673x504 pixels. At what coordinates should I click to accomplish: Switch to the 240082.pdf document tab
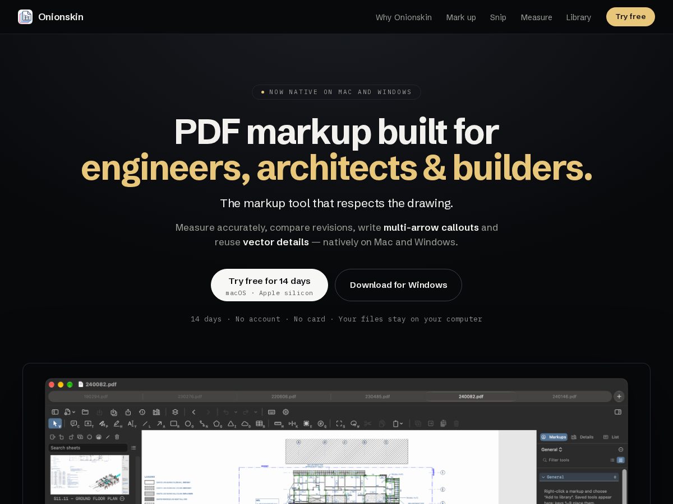(471, 396)
